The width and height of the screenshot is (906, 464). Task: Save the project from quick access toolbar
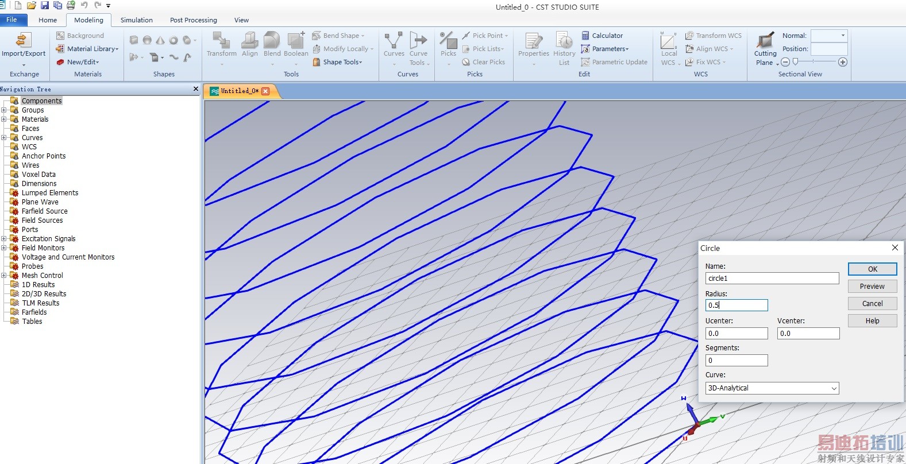45,5
